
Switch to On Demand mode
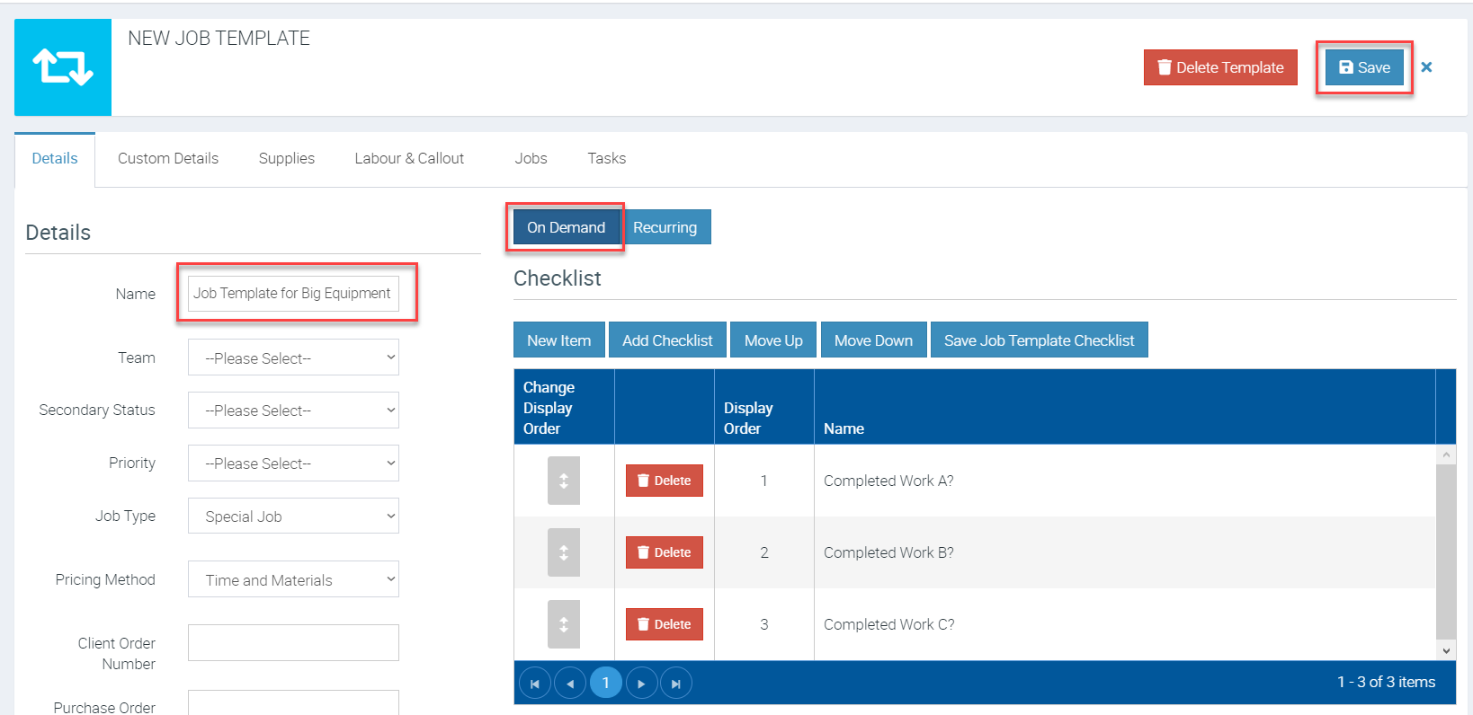(566, 227)
